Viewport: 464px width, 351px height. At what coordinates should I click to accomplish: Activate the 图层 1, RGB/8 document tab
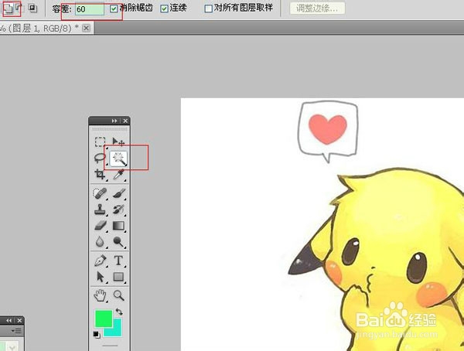pyautogui.click(x=40, y=29)
